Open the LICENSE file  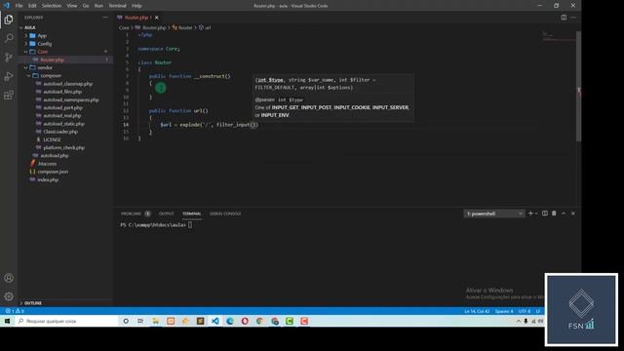(x=52, y=139)
